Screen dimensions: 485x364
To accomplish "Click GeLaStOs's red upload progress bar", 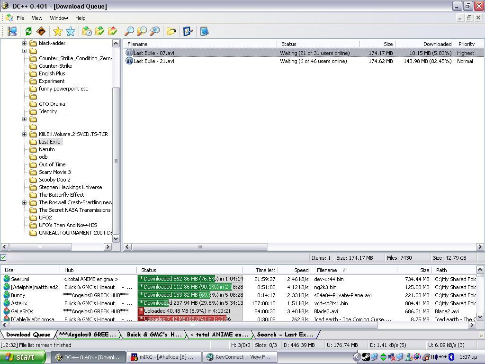I will tap(190, 311).
